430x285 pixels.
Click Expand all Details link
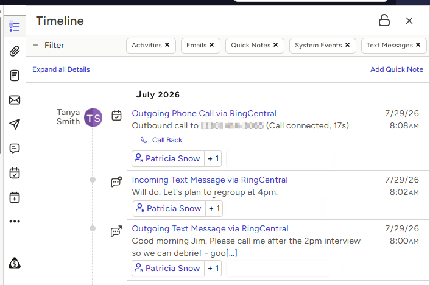[x=61, y=69]
